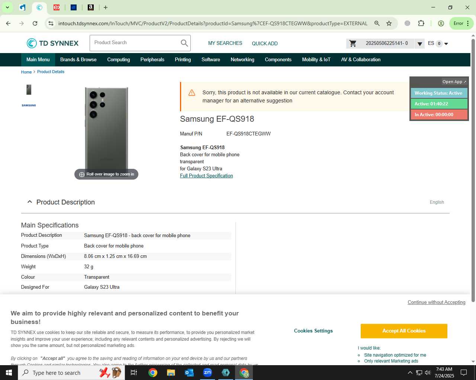The width and height of the screenshot is (476, 380).
Task: Launch Outlook from taskbar
Action: [x=189, y=373]
